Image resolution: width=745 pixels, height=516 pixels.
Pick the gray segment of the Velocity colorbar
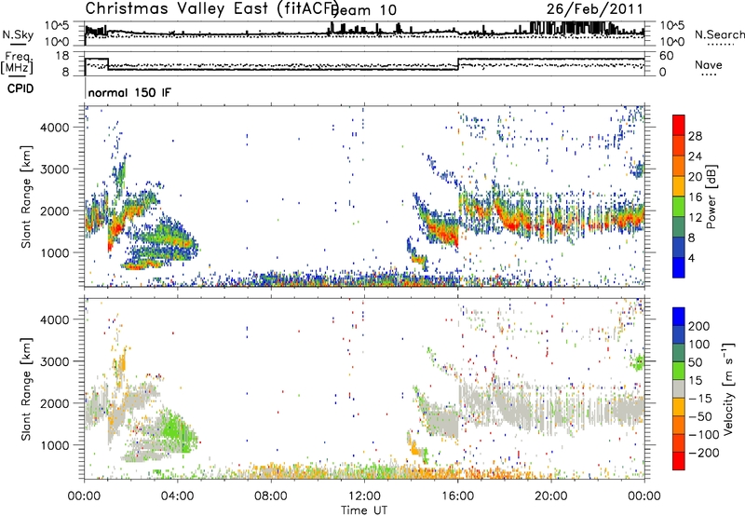[x=679, y=388]
